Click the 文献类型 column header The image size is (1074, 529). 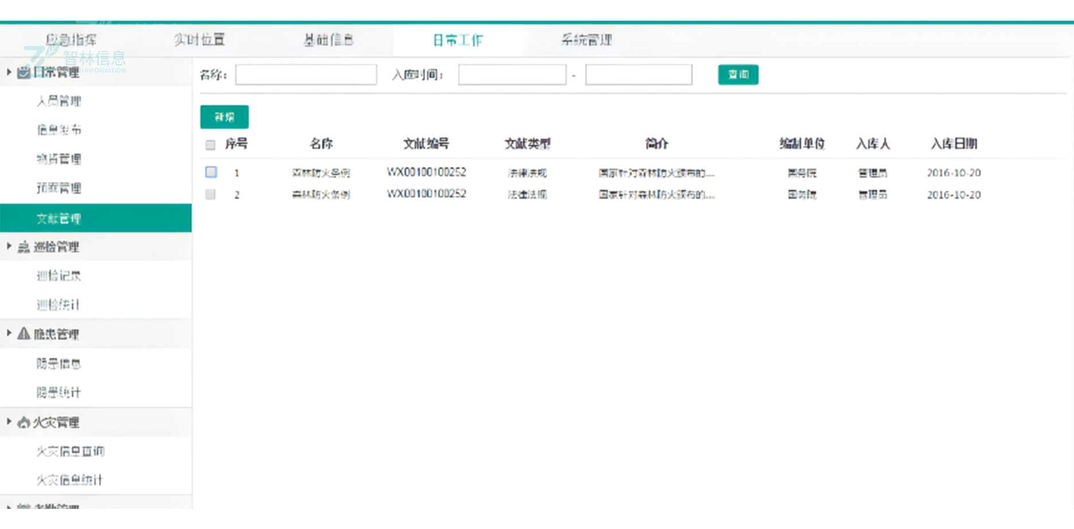point(528,143)
